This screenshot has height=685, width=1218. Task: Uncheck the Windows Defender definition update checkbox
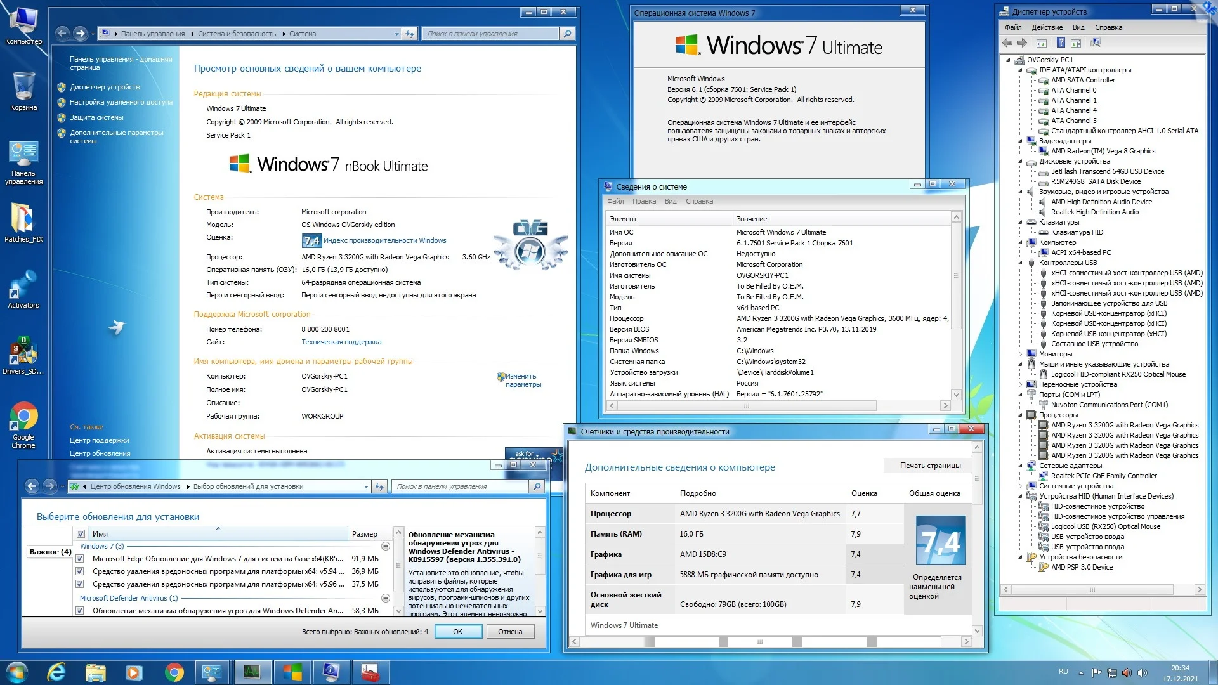(80, 611)
